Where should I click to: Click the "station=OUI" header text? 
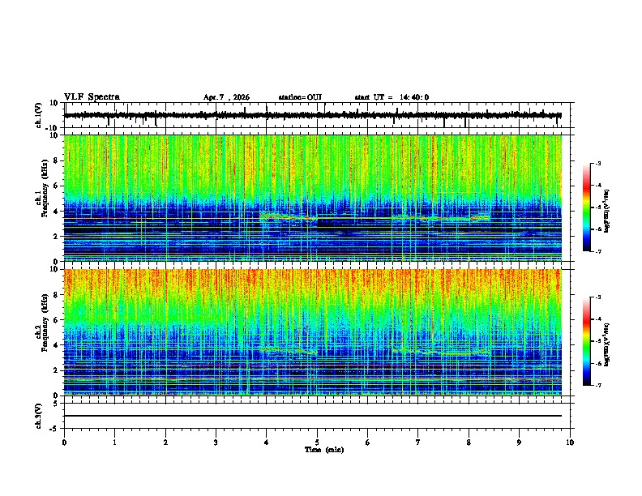[300, 97]
